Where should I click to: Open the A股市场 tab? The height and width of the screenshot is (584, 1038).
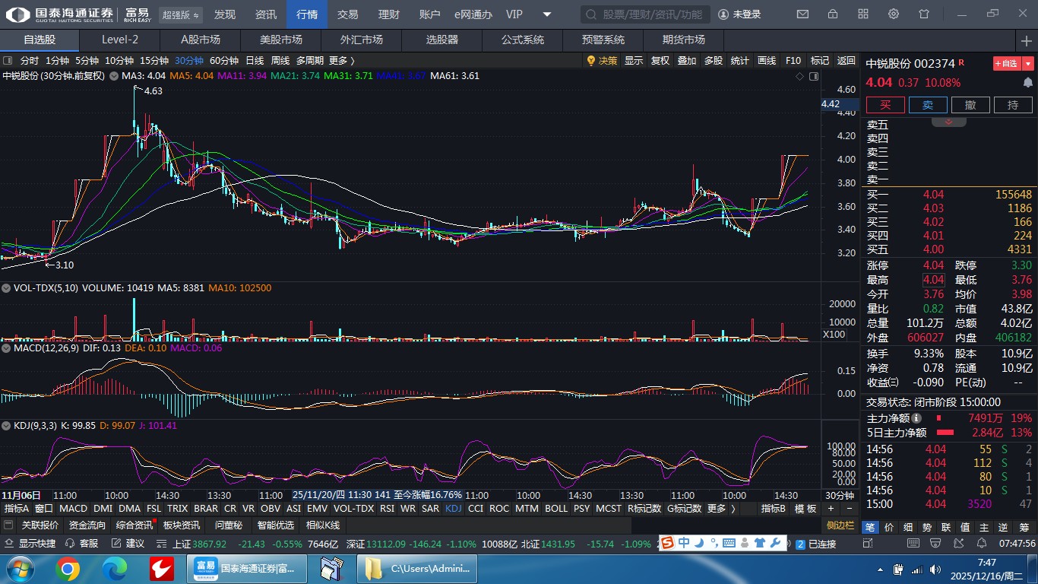click(200, 40)
